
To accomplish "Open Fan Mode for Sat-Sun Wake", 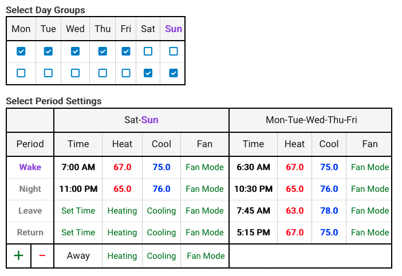I will (x=204, y=167).
